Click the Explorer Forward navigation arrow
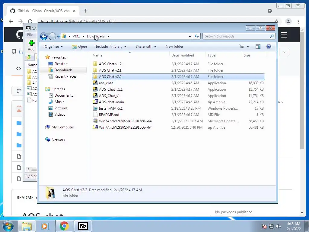Image resolution: width=309 pixels, height=232 pixels. coord(52,36)
